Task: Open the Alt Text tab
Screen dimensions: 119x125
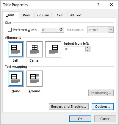Action: coord(76,15)
